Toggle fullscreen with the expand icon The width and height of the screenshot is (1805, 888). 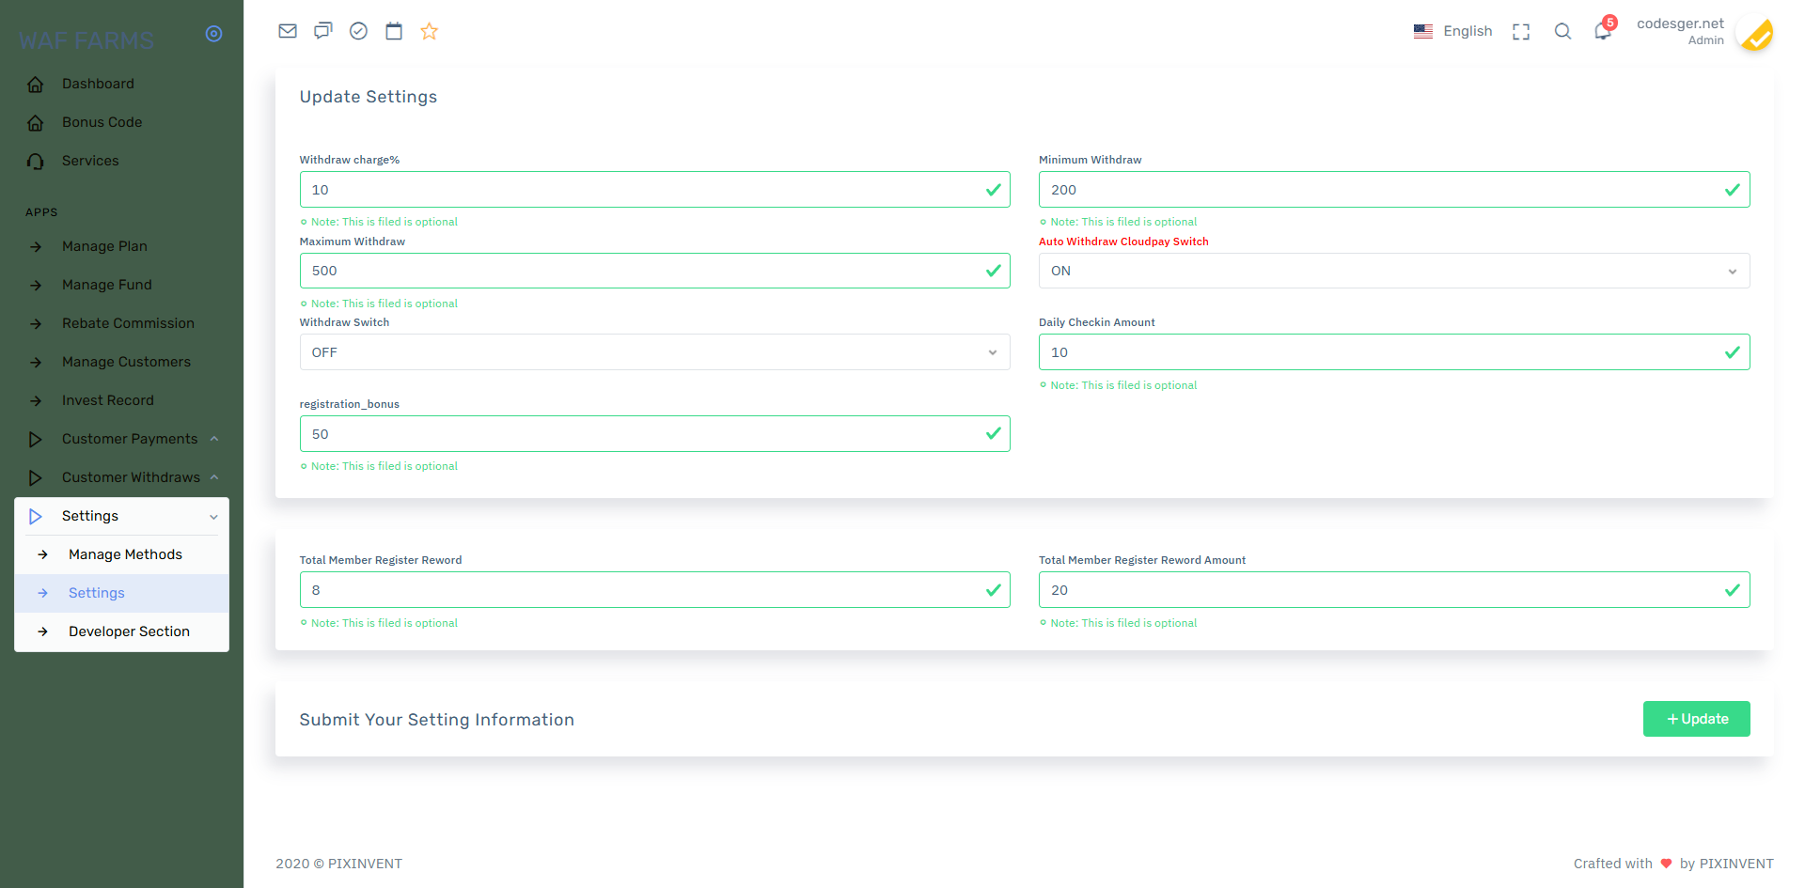[x=1521, y=32]
